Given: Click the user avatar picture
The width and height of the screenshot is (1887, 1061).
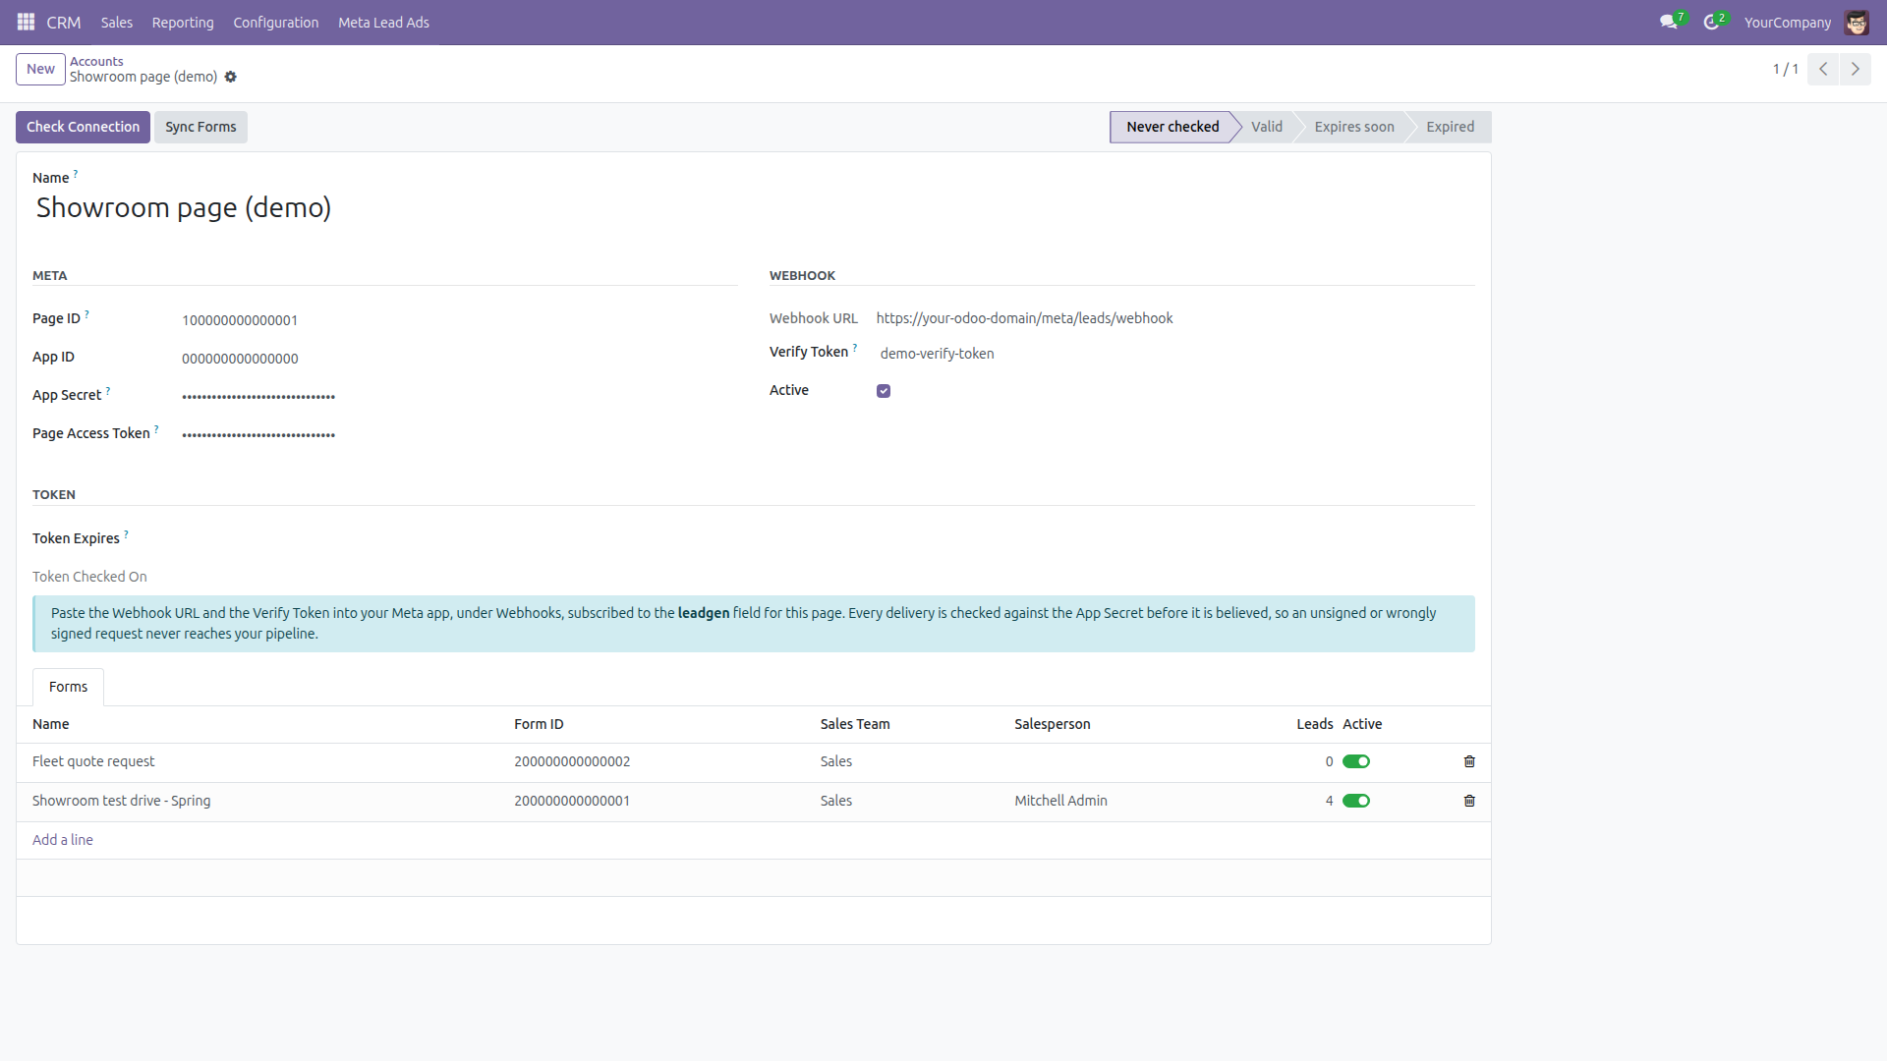Looking at the screenshot, I should (x=1857, y=22).
